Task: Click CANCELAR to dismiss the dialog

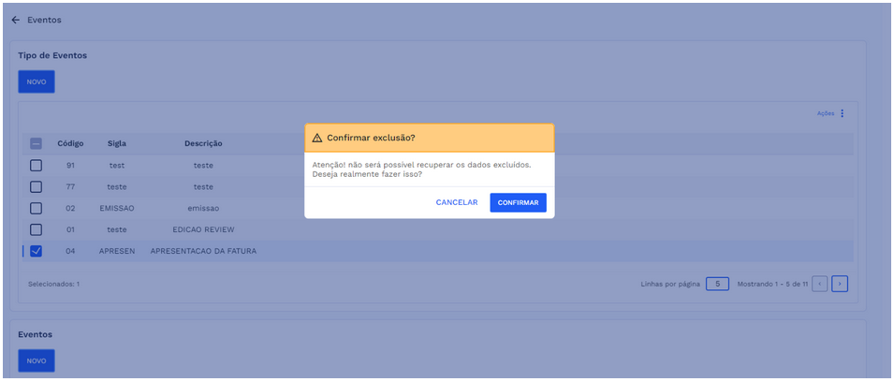Action: (457, 202)
